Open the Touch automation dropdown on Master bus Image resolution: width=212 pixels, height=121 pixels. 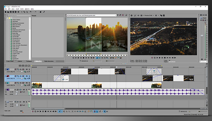(27, 105)
